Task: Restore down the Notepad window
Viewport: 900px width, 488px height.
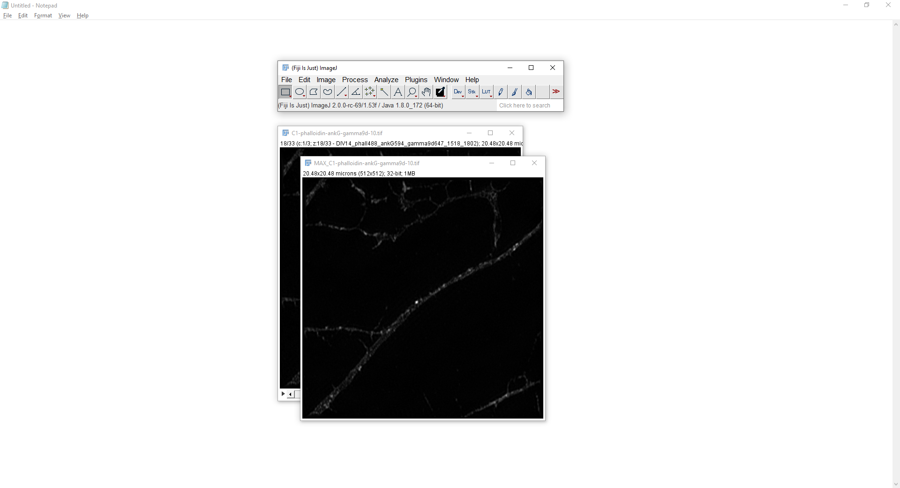Action: point(867,5)
